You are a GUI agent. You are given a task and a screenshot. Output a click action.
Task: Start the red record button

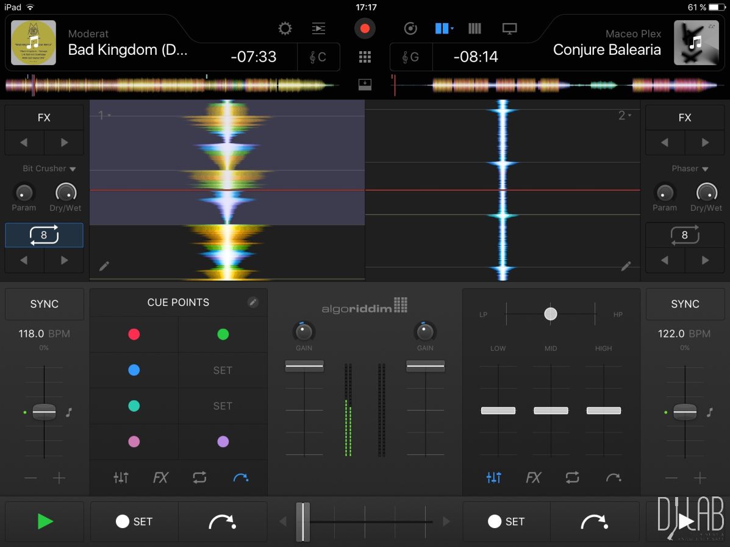(x=365, y=29)
